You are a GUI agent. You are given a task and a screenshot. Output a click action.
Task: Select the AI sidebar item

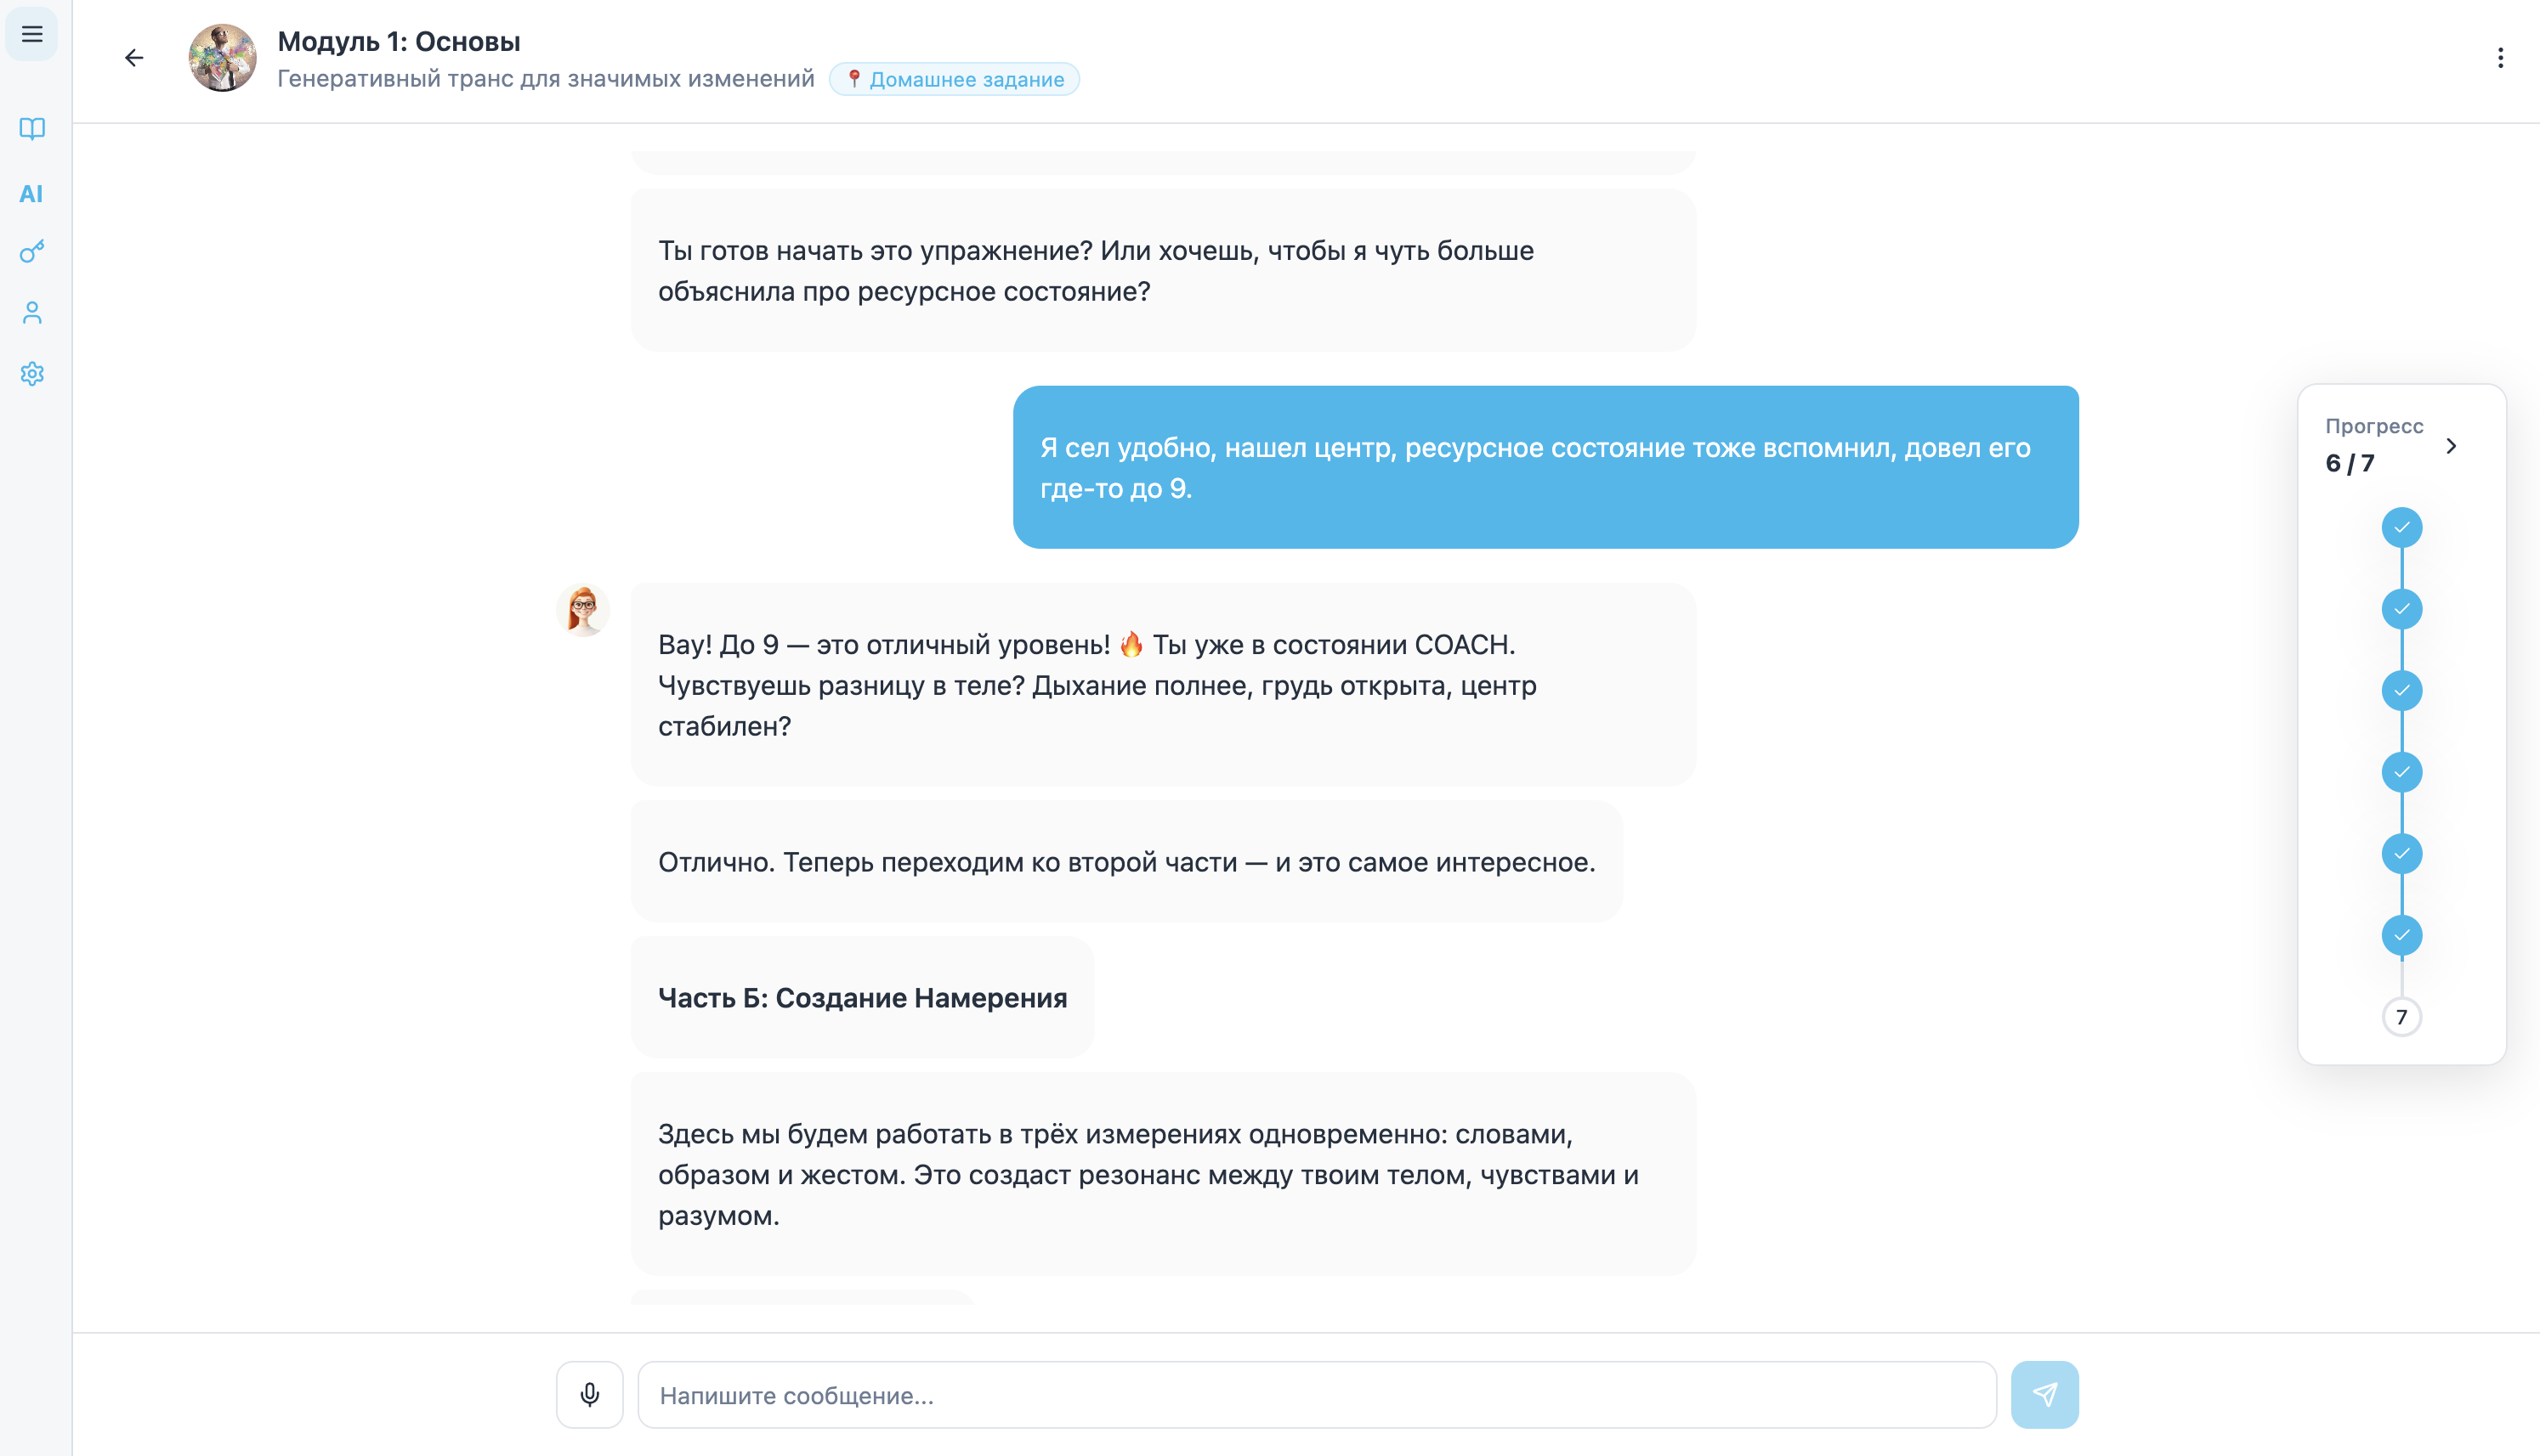[32, 194]
